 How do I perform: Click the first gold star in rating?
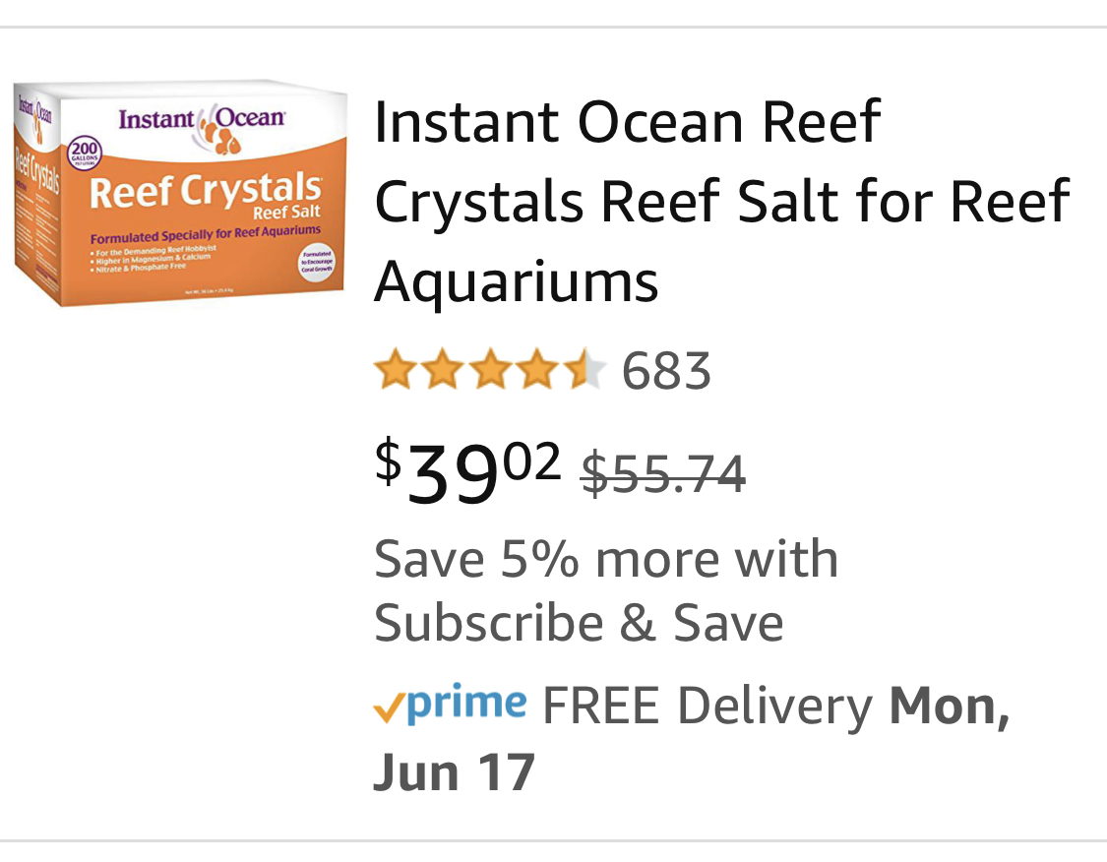pyautogui.click(x=396, y=371)
